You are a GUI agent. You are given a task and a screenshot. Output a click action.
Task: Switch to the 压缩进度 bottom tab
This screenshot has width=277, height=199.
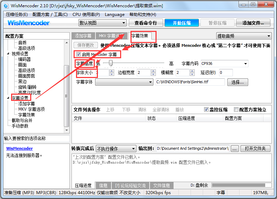click(x=83, y=185)
